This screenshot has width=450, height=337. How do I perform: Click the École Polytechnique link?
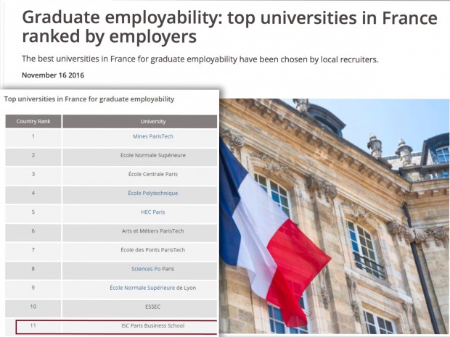[x=152, y=193]
